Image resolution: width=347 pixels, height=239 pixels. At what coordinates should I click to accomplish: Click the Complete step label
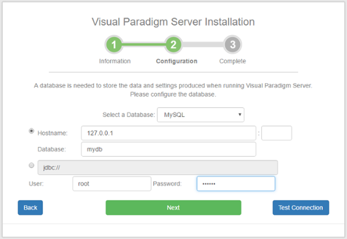pyautogui.click(x=233, y=61)
